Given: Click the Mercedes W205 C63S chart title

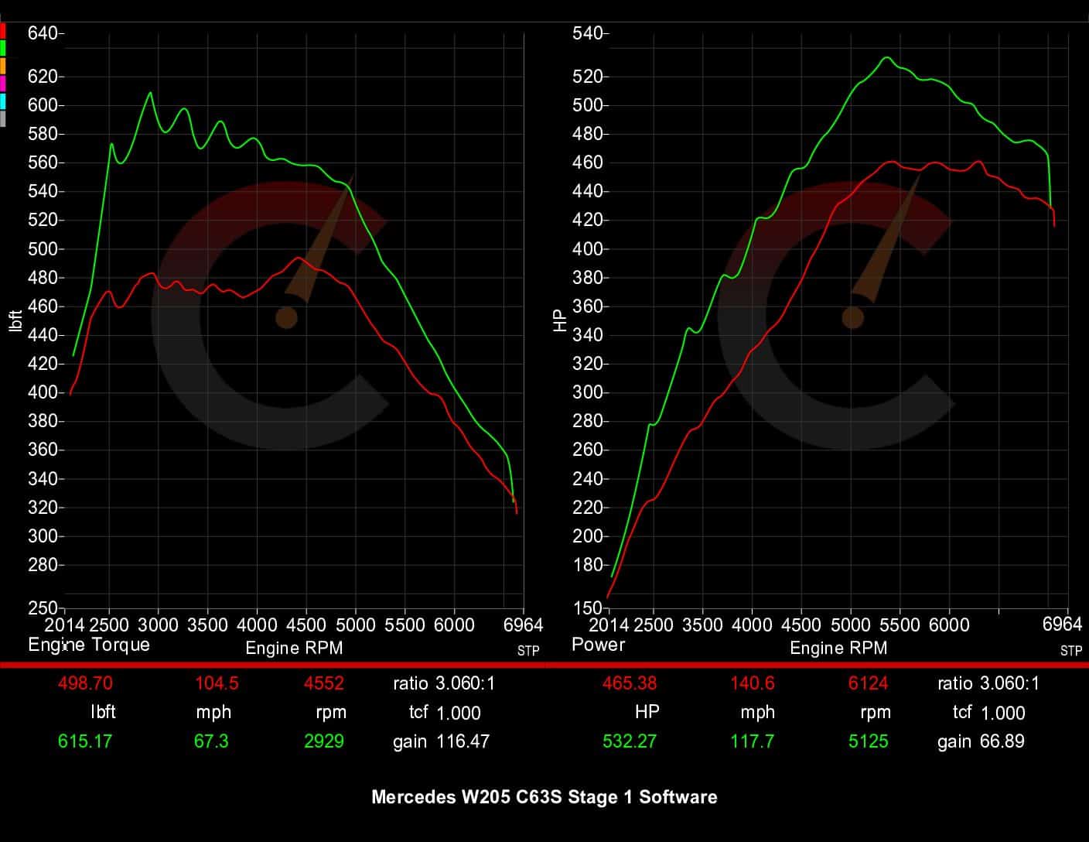Looking at the screenshot, I should [544, 797].
